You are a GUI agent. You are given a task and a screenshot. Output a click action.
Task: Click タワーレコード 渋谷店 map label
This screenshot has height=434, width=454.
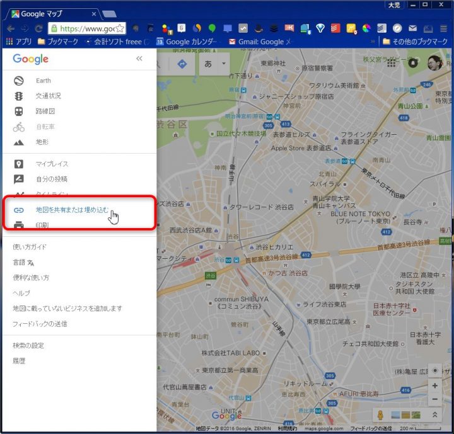click(x=262, y=207)
